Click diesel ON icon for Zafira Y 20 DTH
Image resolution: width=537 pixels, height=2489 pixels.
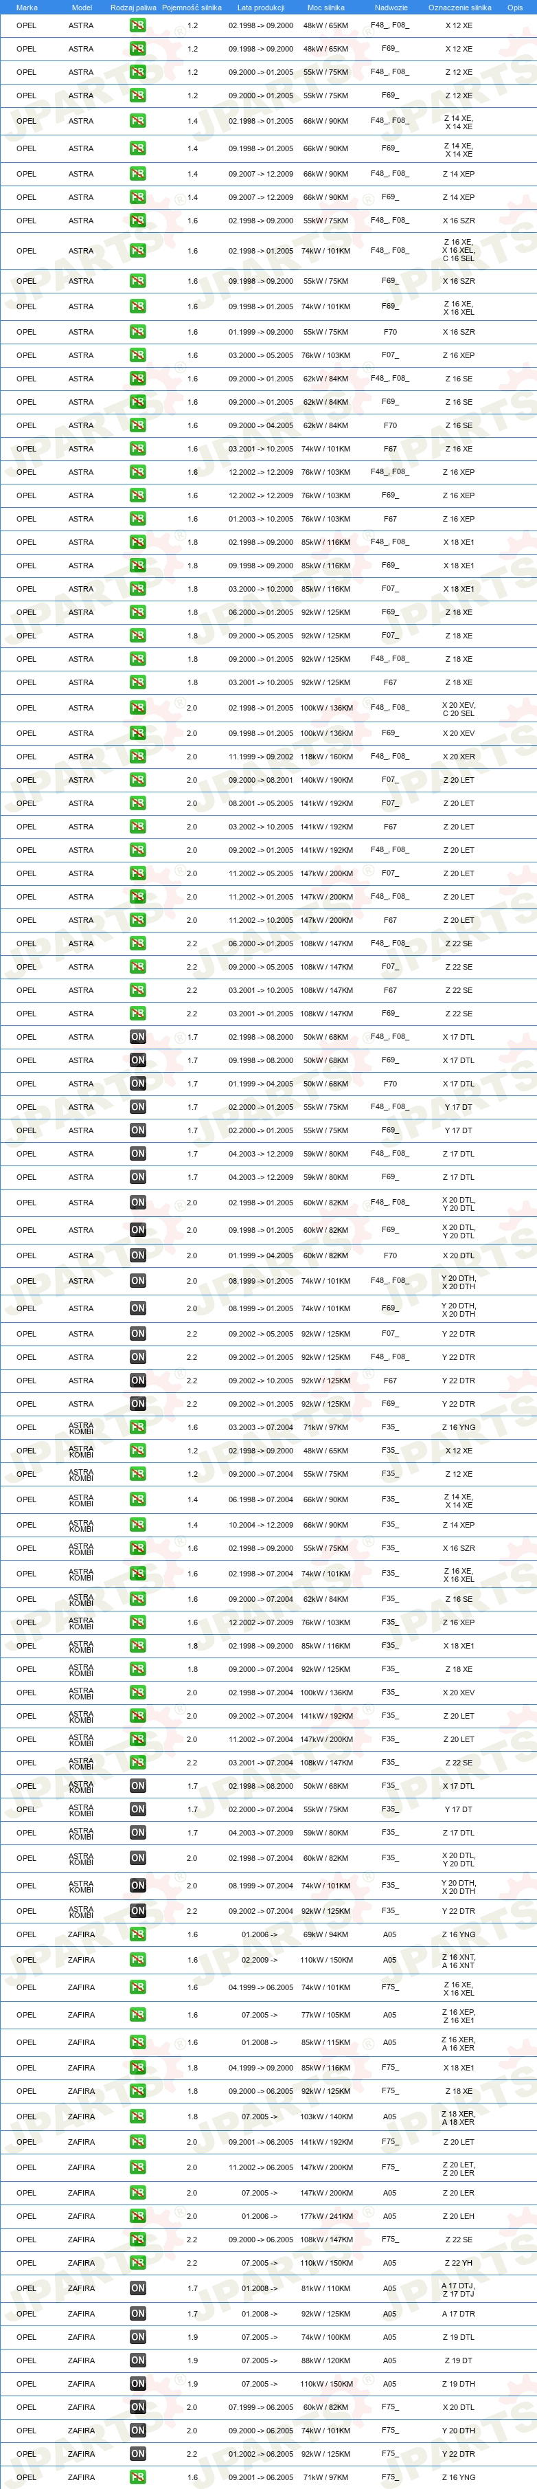138,2430
